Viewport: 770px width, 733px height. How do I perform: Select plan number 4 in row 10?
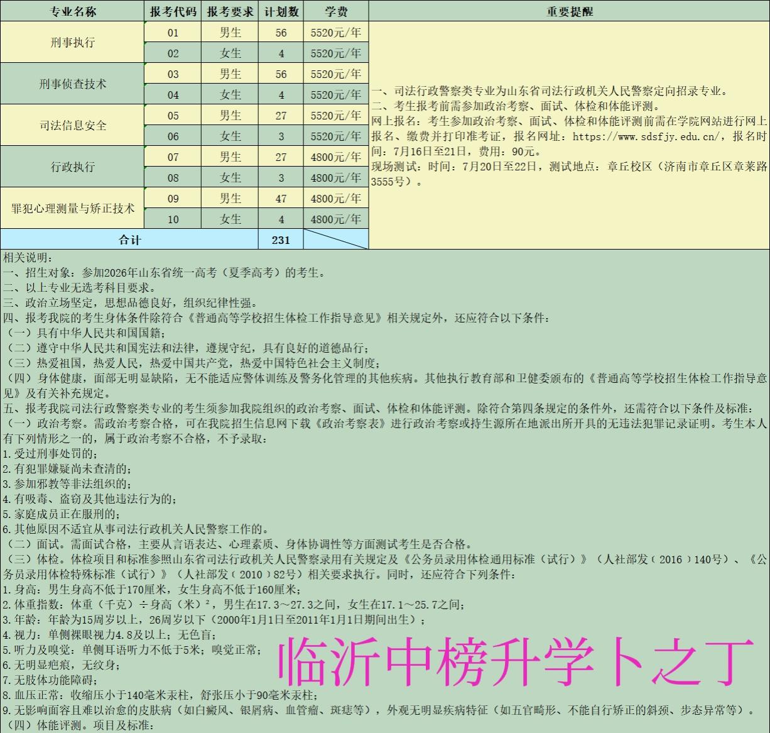[281, 219]
